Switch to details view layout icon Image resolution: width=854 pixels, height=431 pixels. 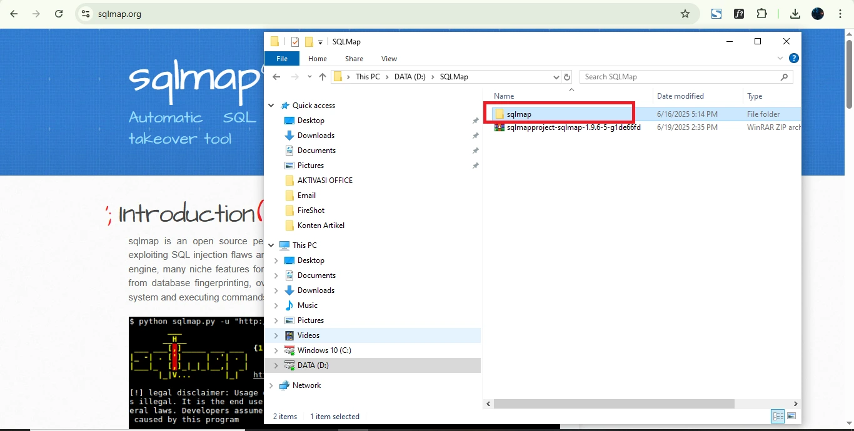pyautogui.click(x=778, y=416)
